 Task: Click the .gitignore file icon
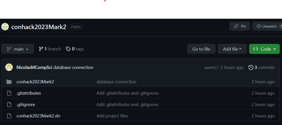9,105
